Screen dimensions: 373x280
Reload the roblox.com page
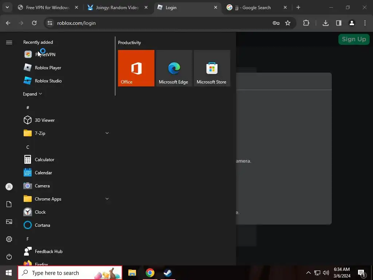(34, 23)
